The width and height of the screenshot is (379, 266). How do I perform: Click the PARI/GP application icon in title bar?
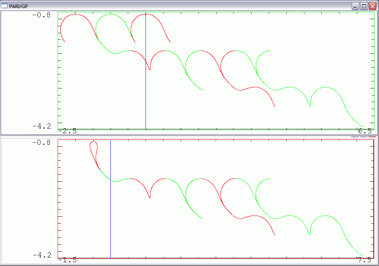coord(5,6)
